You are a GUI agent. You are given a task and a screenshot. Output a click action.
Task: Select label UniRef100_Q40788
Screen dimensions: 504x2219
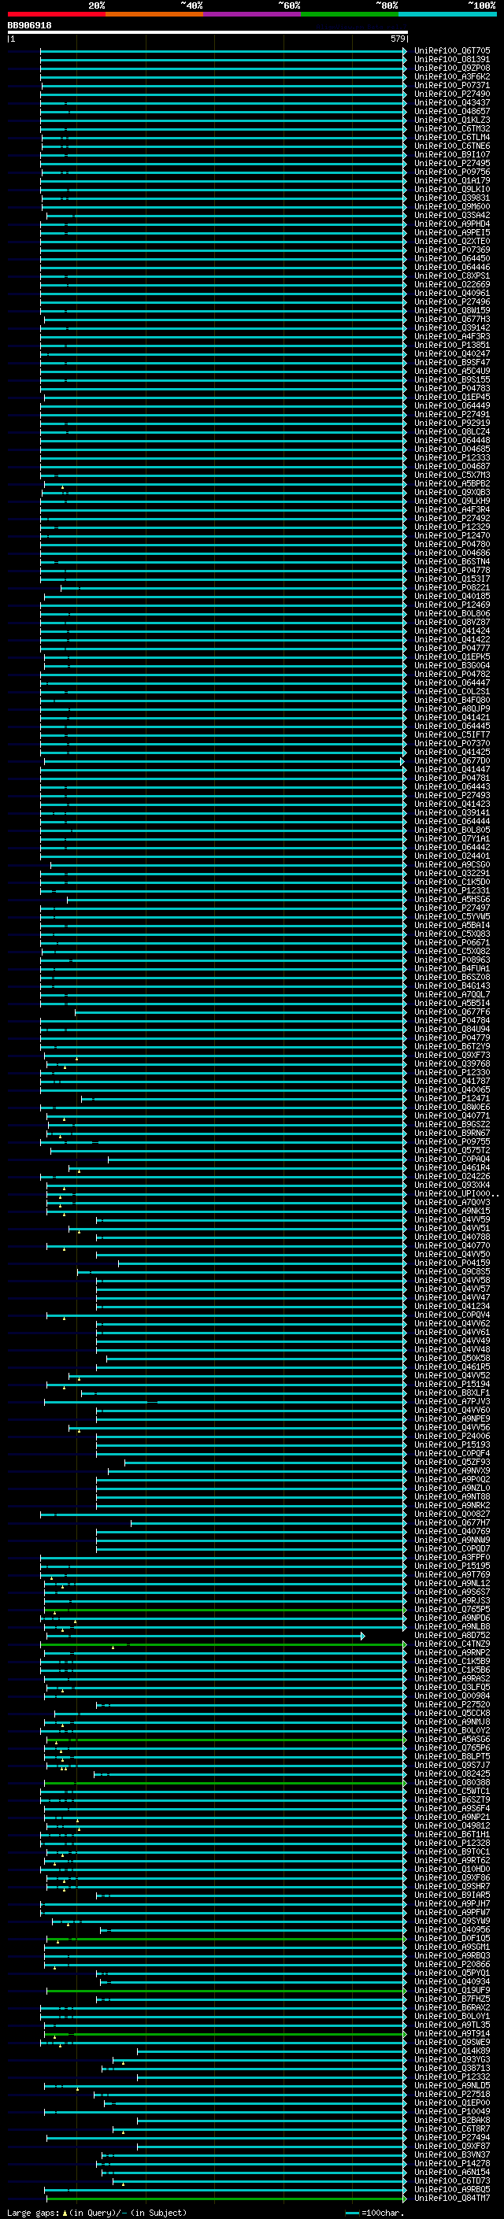point(452,1237)
